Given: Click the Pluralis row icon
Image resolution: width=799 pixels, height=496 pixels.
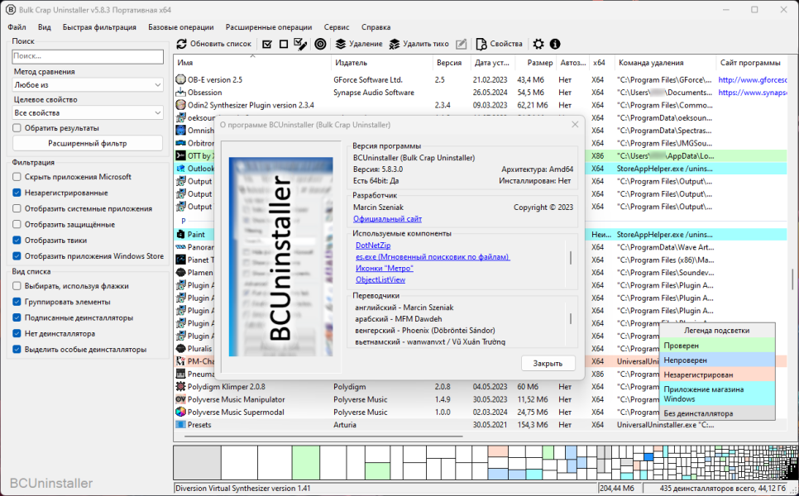Looking at the screenshot, I should [x=180, y=348].
